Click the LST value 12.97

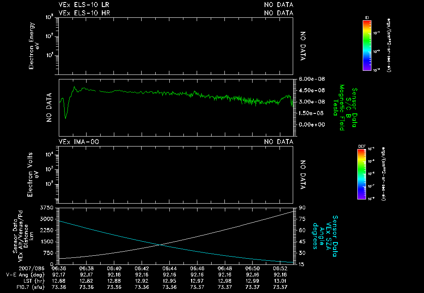[197, 281]
